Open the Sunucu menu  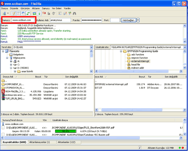point(46,8)
